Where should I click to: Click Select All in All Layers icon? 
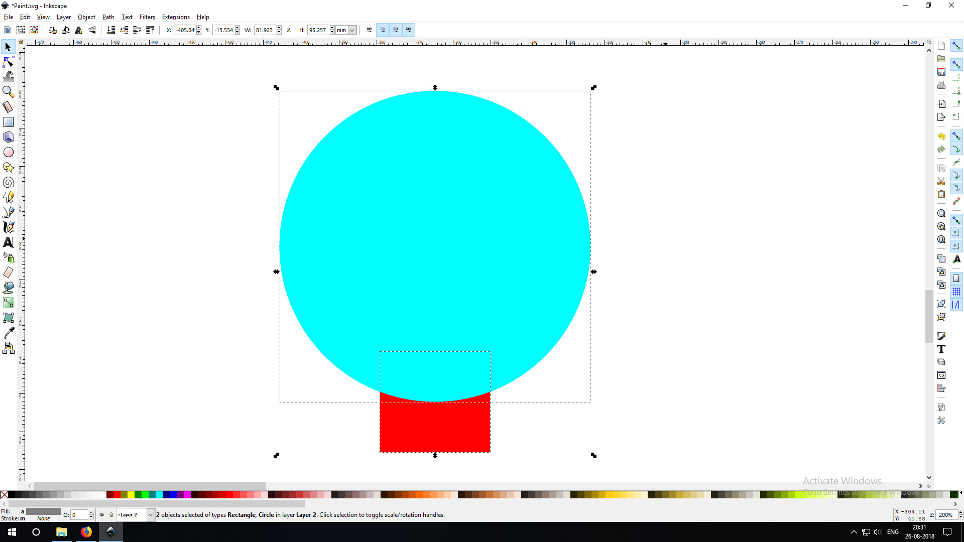pyautogui.click(x=21, y=30)
